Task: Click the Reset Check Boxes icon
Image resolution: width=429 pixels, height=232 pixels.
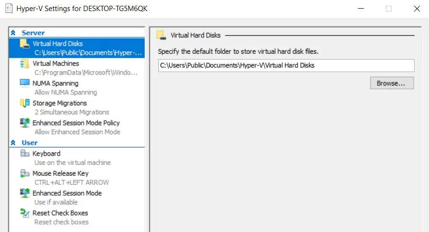Action: (24, 213)
